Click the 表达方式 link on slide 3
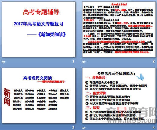Screen dimensions: 157x130 pyautogui.click(x=53, y=94)
